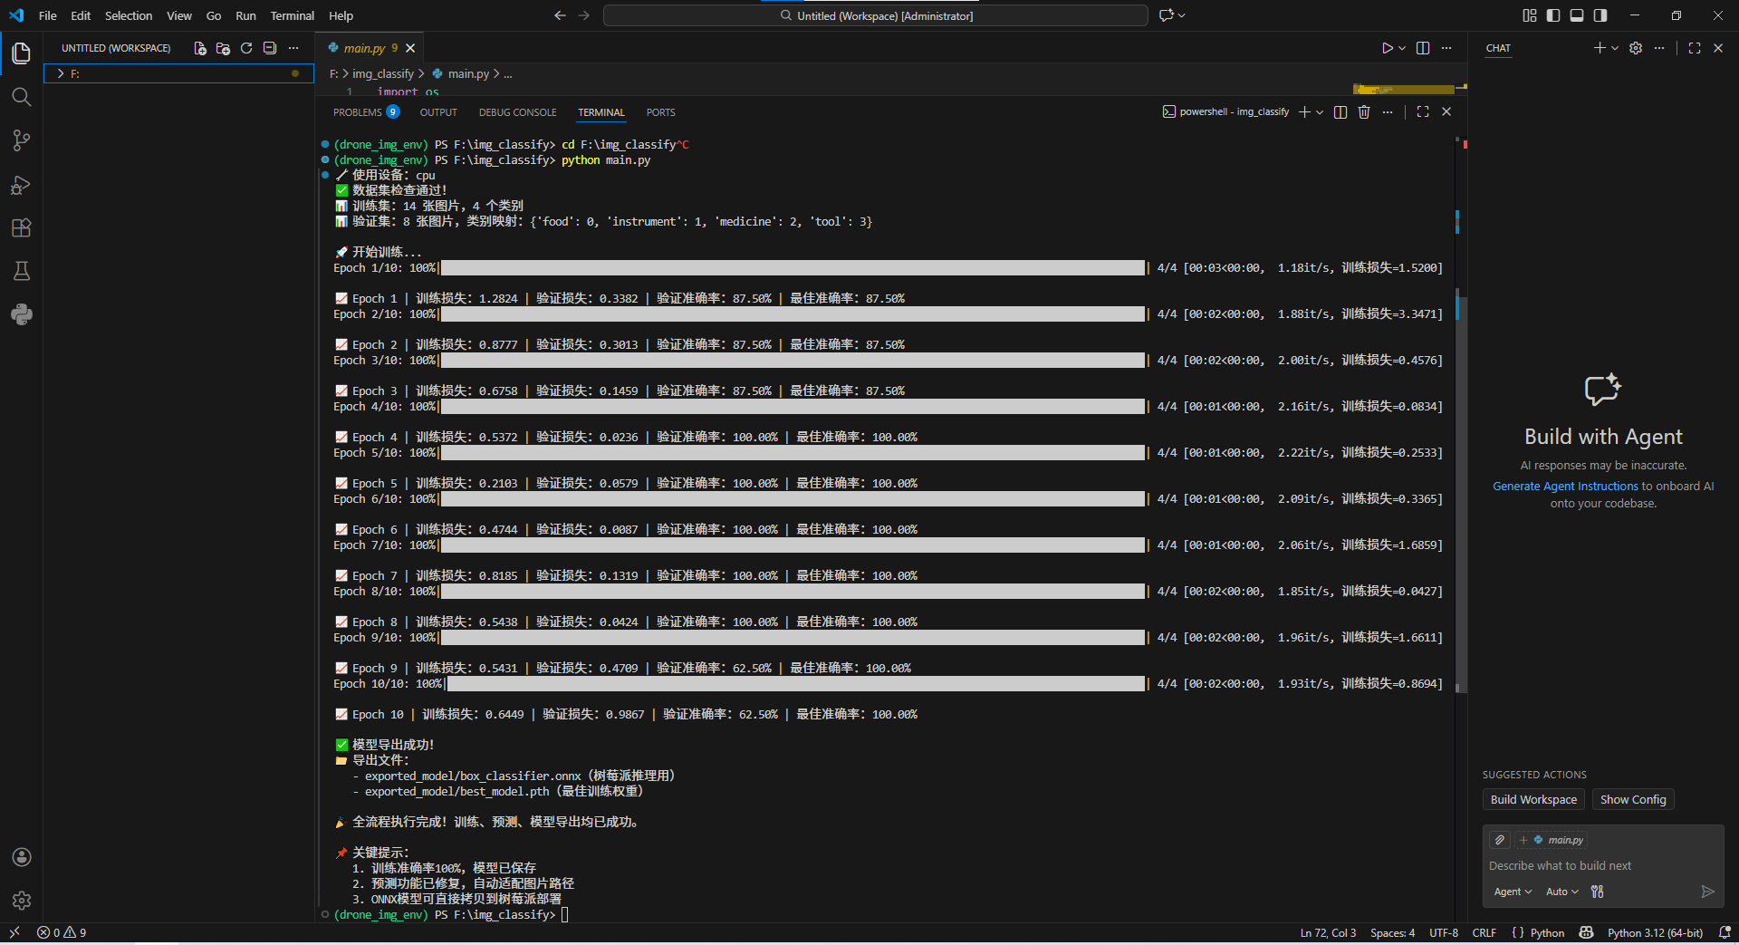The height and width of the screenshot is (945, 1739).
Task: Toggle the primary side bar layout button
Action: [x=1553, y=15]
